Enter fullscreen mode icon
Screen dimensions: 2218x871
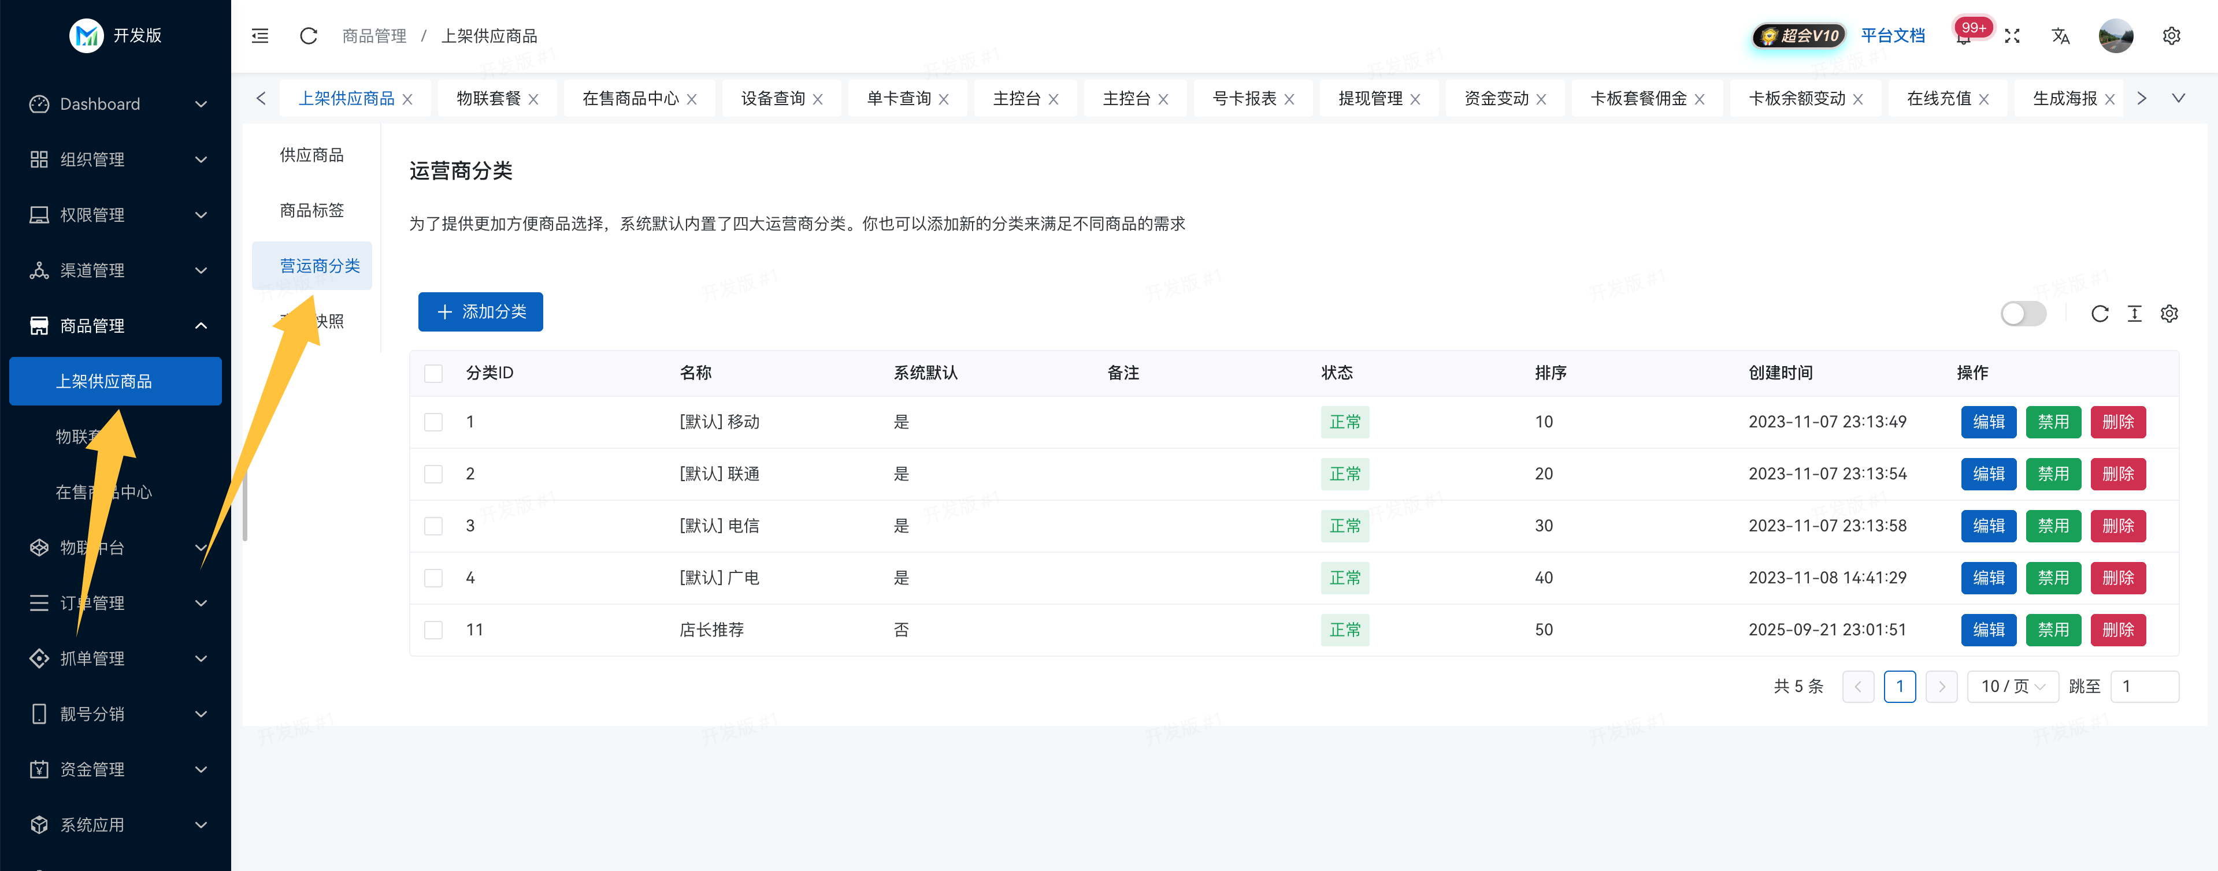[2011, 35]
